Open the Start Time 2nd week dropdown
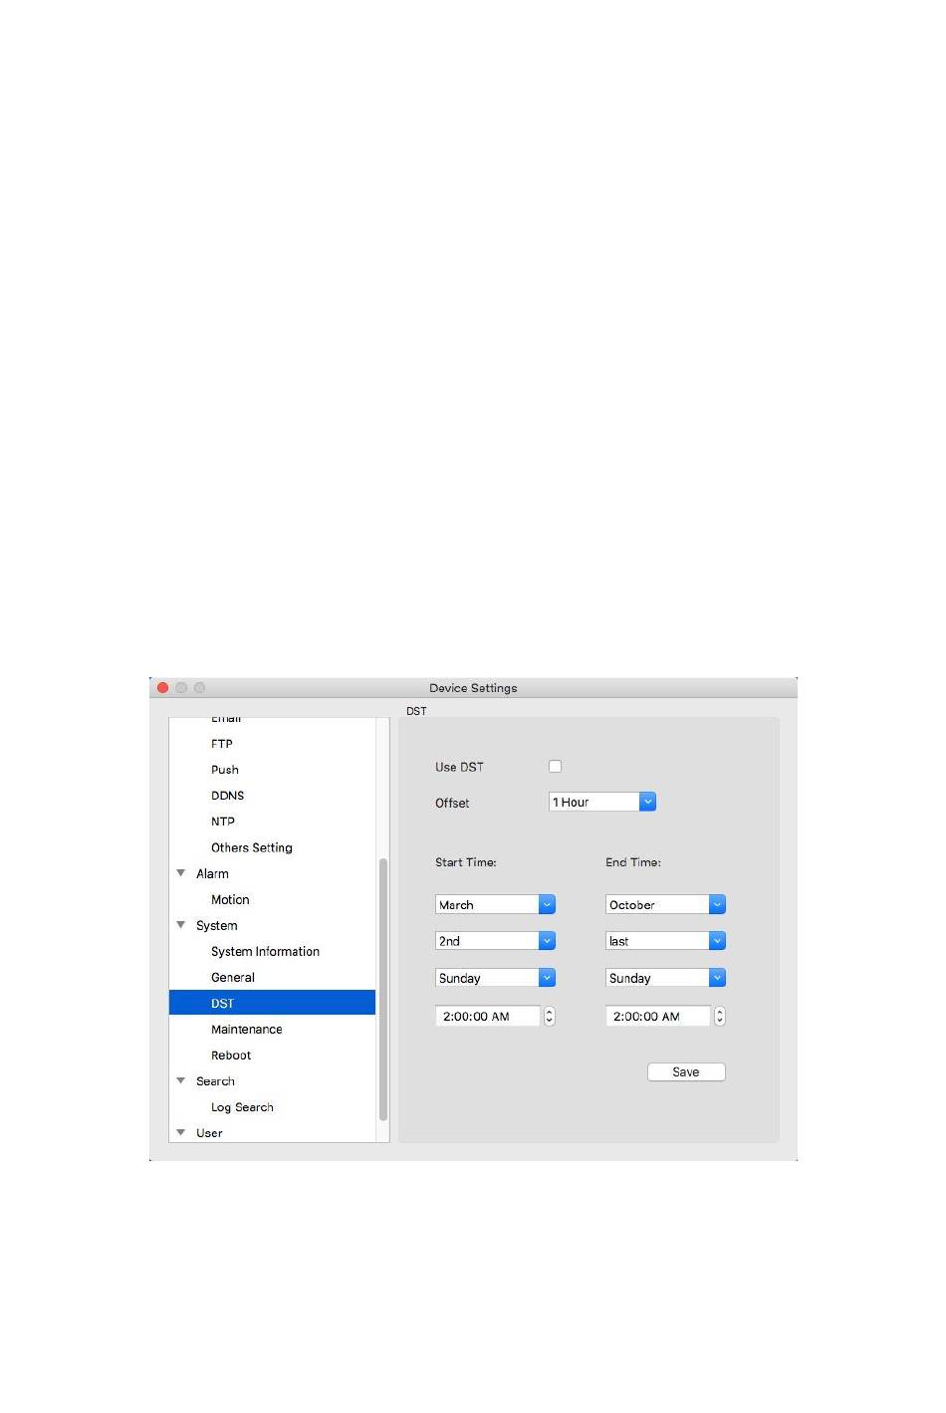The height and width of the screenshot is (1413, 946). click(495, 940)
